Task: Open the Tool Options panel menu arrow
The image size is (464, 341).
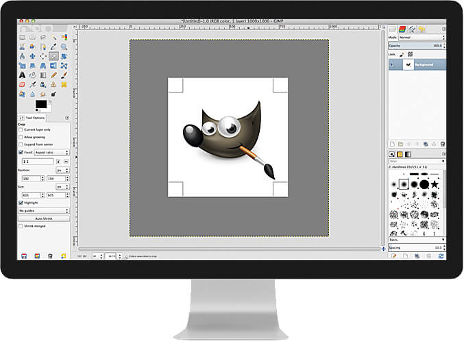Action: pos(67,118)
